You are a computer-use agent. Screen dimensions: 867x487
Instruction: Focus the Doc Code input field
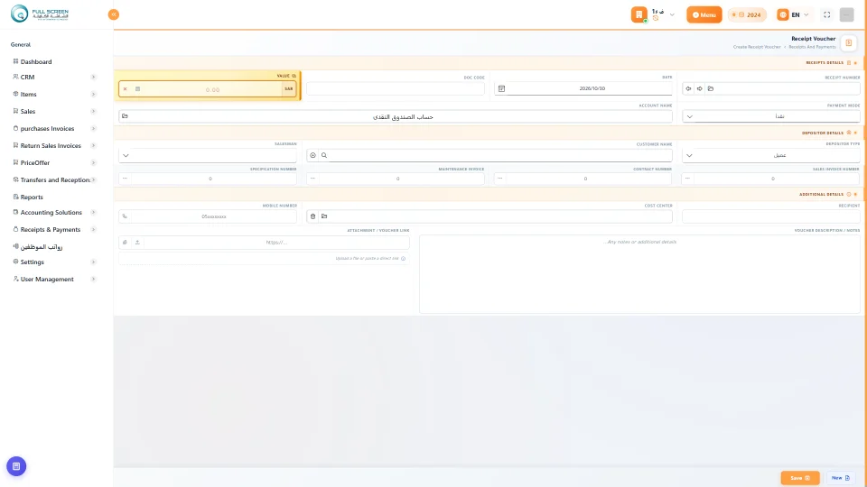tap(396, 88)
